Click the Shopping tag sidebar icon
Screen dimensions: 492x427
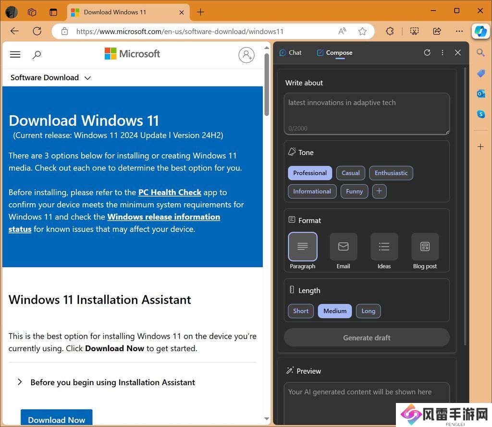click(480, 73)
